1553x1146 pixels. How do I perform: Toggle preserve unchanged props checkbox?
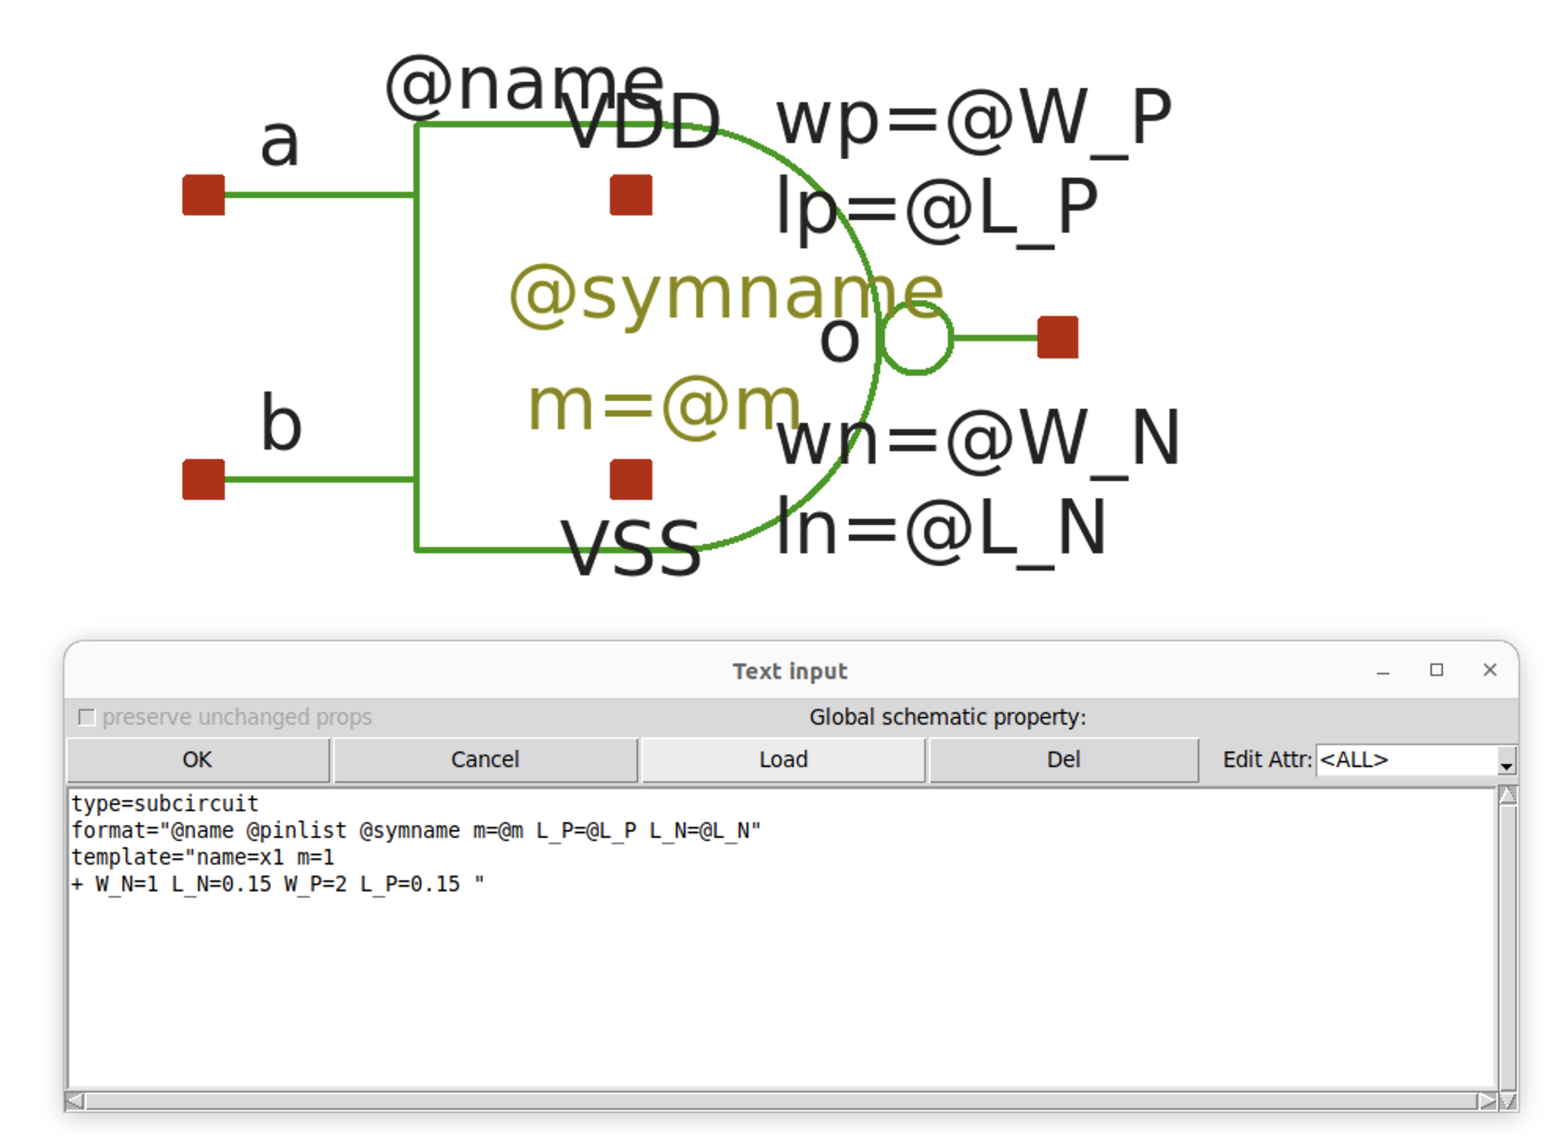point(86,717)
